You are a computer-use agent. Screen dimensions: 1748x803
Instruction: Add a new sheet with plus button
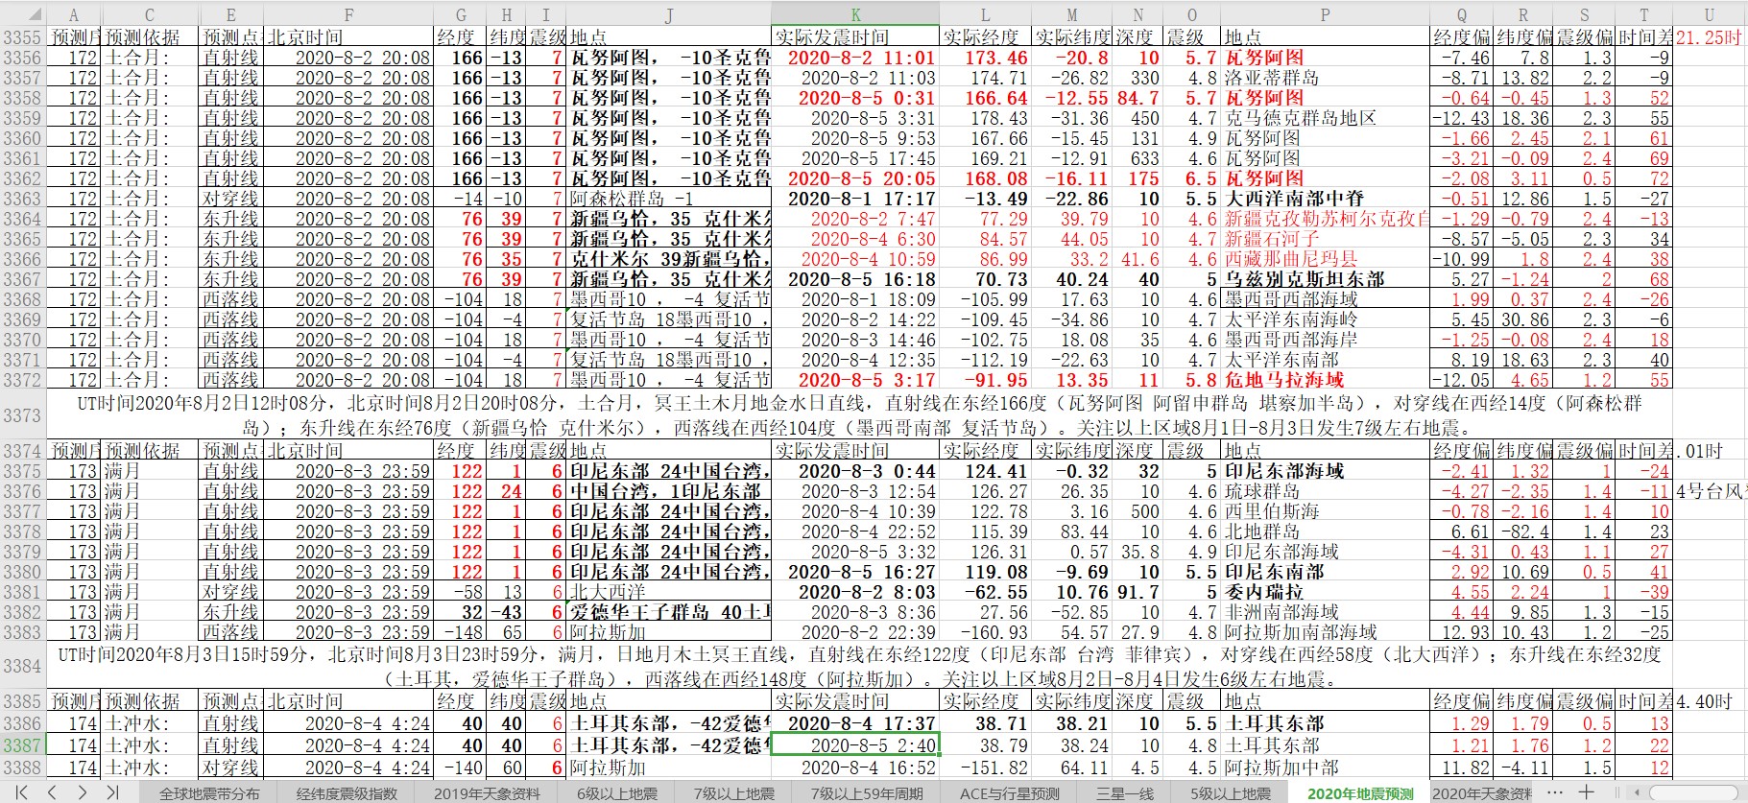(1586, 792)
